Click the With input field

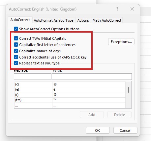coord(92,77)
